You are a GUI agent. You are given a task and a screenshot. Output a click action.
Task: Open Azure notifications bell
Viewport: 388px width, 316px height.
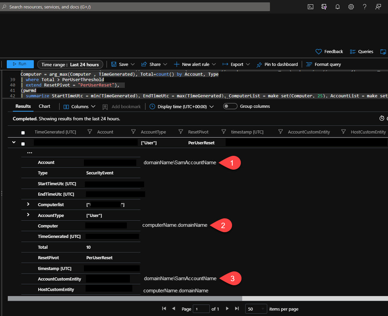(337, 7)
